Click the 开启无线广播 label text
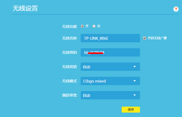Viewport: 182px width, 117px height. coord(157,38)
